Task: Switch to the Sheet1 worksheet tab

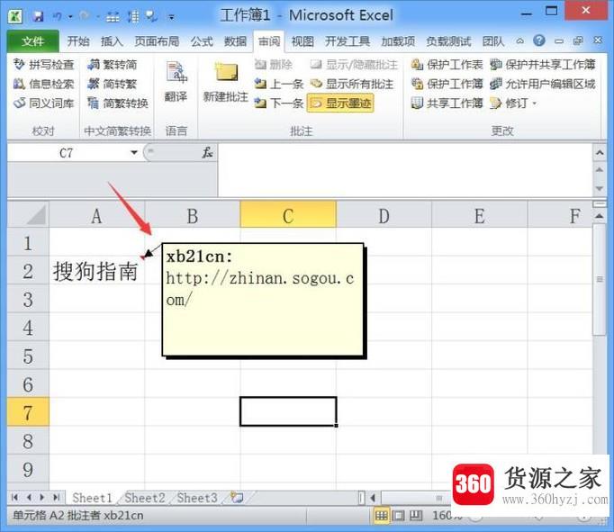Action: coord(93,498)
